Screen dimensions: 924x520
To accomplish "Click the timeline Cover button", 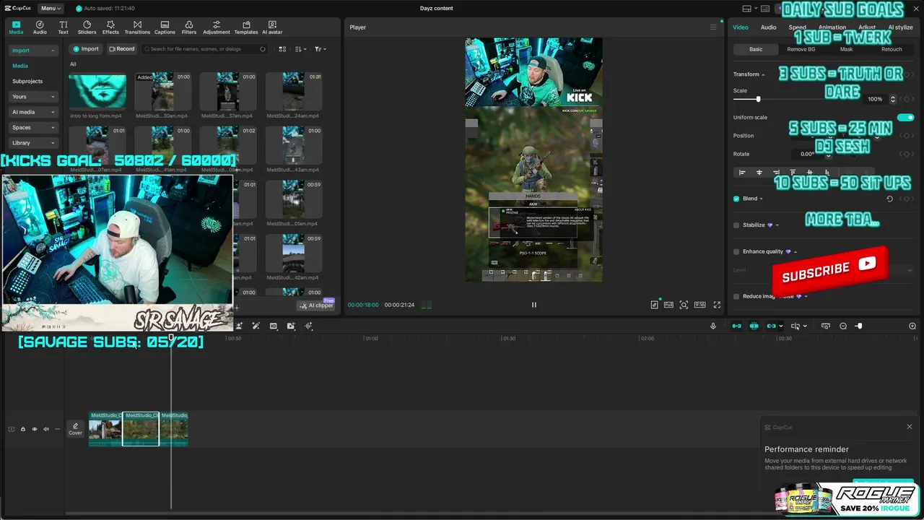I will pyautogui.click(x=75, y=429).
